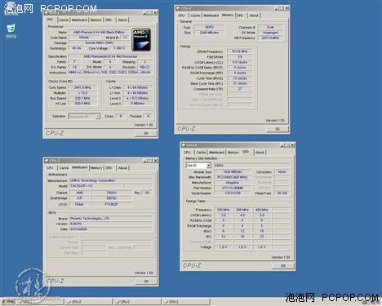Click the Multiplier value in CPU window
Screen dimensions: 382x306
click(x=82, y=93)
